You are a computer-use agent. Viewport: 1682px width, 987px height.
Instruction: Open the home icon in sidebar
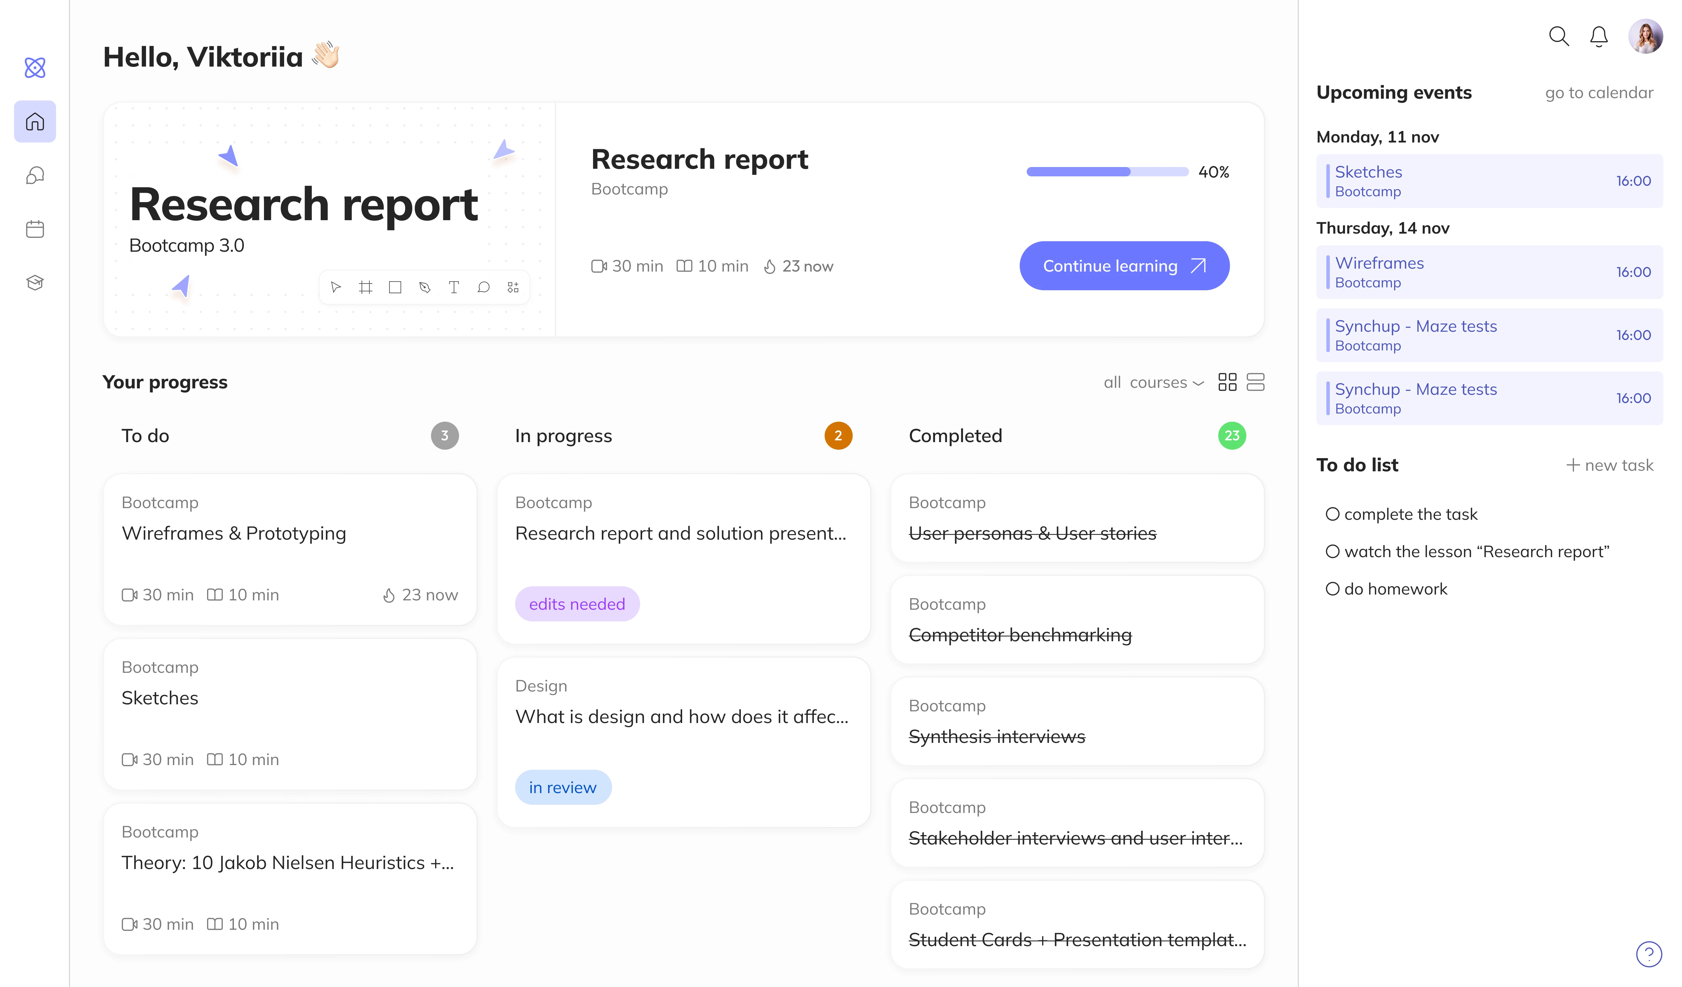35,121
